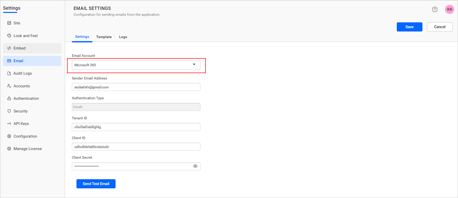Click the API Keys key icon

tap(9, 124)
